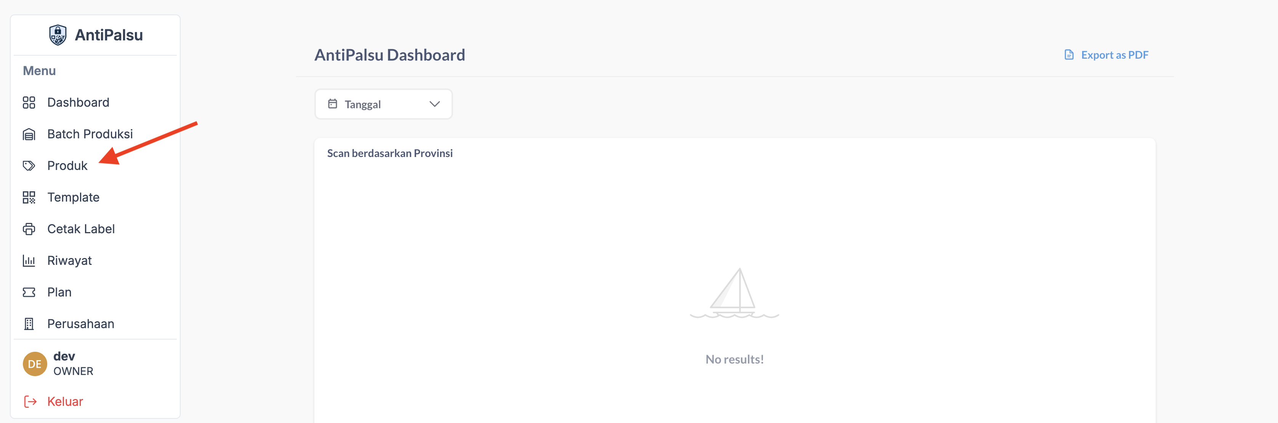This screenshot has height=423, width=1278.
Task: Expand the Tanggal chevron arrow
Action: pyautogui.click(x=435, y=104)
